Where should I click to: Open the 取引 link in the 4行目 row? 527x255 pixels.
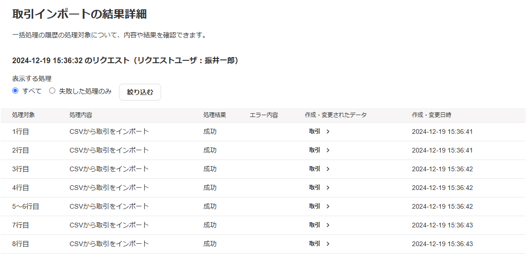click(319, 188)
